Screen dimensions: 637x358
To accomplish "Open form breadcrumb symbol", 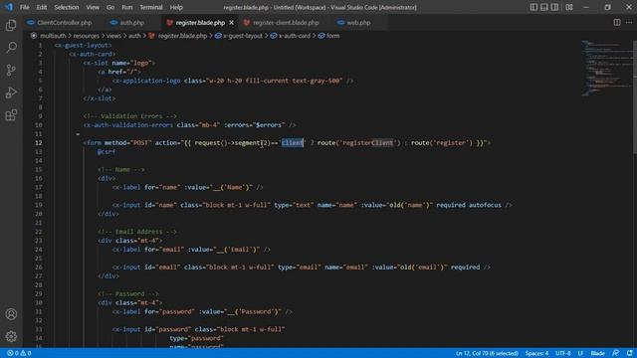I will click(332, 36).
